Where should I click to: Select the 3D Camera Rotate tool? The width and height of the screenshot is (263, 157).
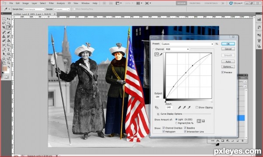click(x=9, y=58)
